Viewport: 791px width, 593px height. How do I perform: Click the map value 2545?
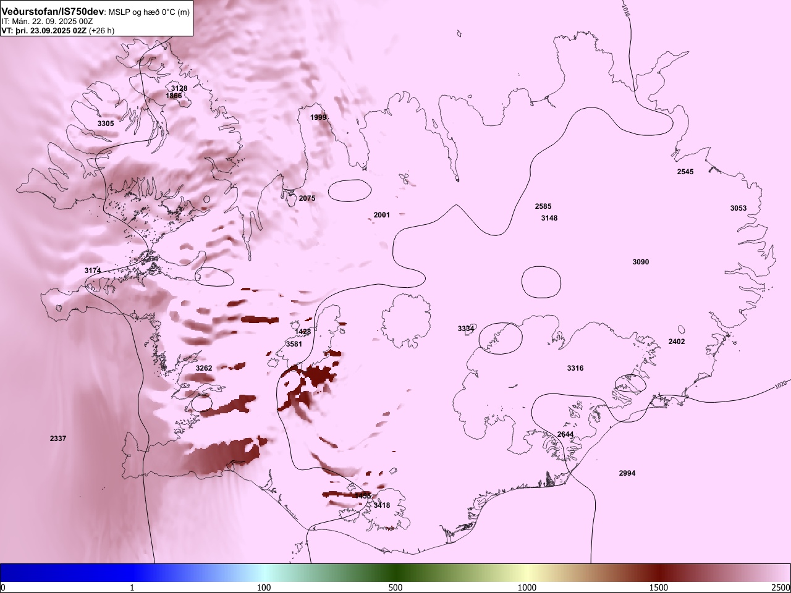click(685, 172)
